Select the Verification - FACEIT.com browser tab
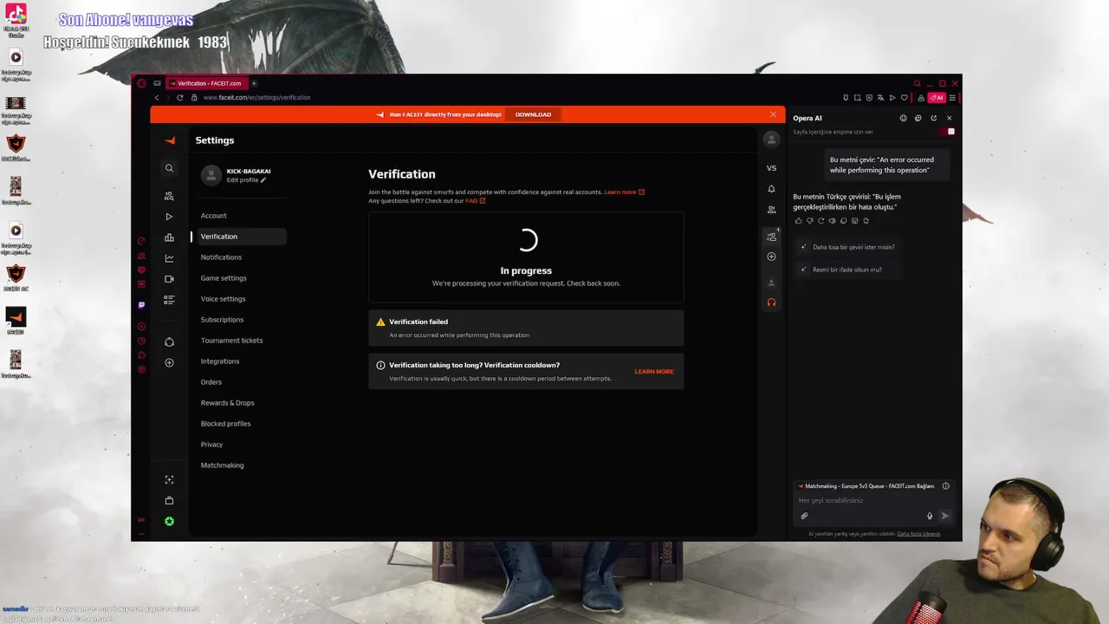 pyautogui.click(x=206, y=83)
